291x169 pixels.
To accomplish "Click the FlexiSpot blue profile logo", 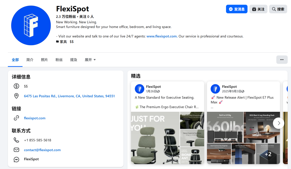I will coord(31,25).
